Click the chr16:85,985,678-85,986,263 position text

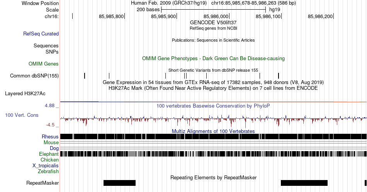click(253, 3)
